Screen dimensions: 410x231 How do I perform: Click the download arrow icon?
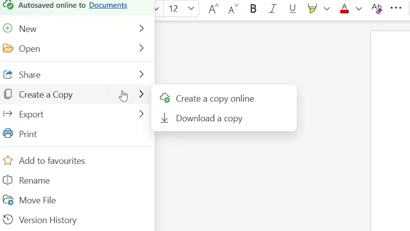pyautogui.click(x=164, y=118)
